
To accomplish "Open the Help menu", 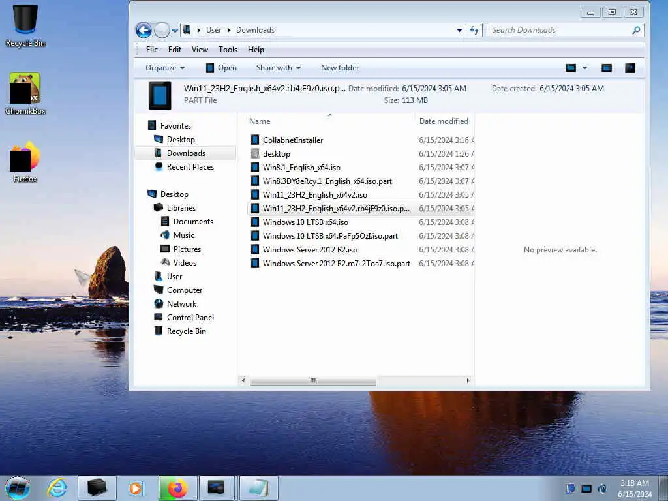I will (x=256, y=50).
